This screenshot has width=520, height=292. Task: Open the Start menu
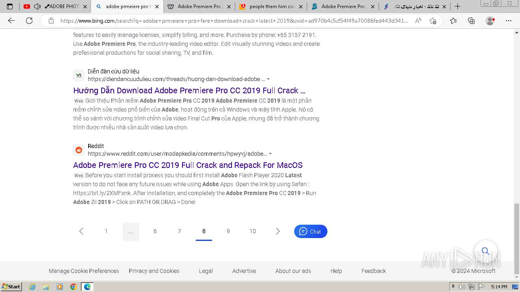point(11,287)
